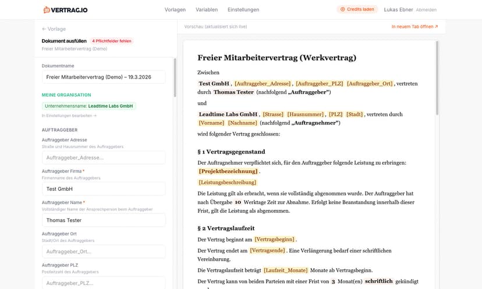Click the Freier Mitarbeitervertrag (Demo) subtitle
Image resolution: width=482 pixels, height=289 pixels.
(75, 49)
